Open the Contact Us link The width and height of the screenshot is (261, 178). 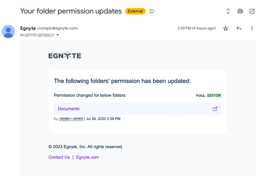tap(59, 157)
